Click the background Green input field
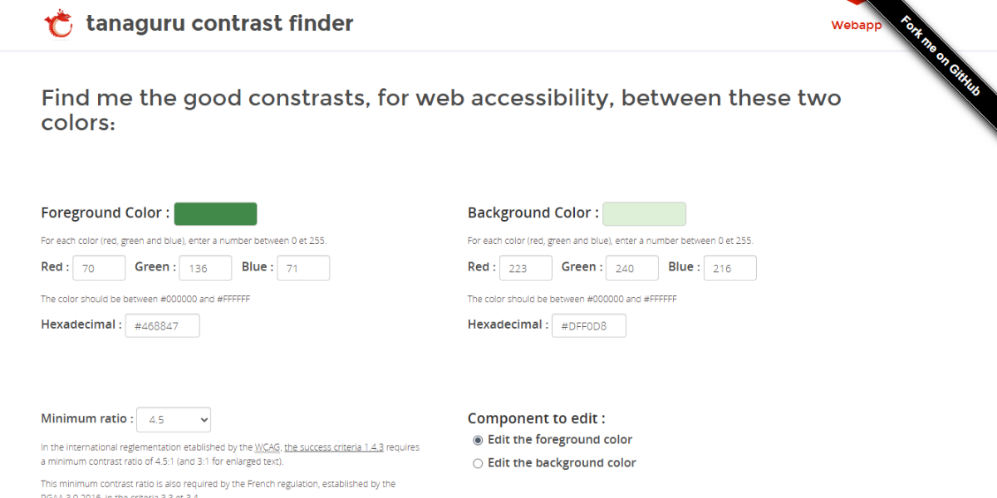 point(631,267)
